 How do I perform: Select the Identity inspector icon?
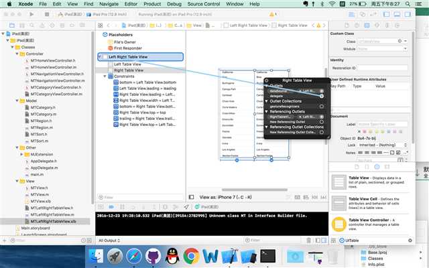(x=367, y=25)
